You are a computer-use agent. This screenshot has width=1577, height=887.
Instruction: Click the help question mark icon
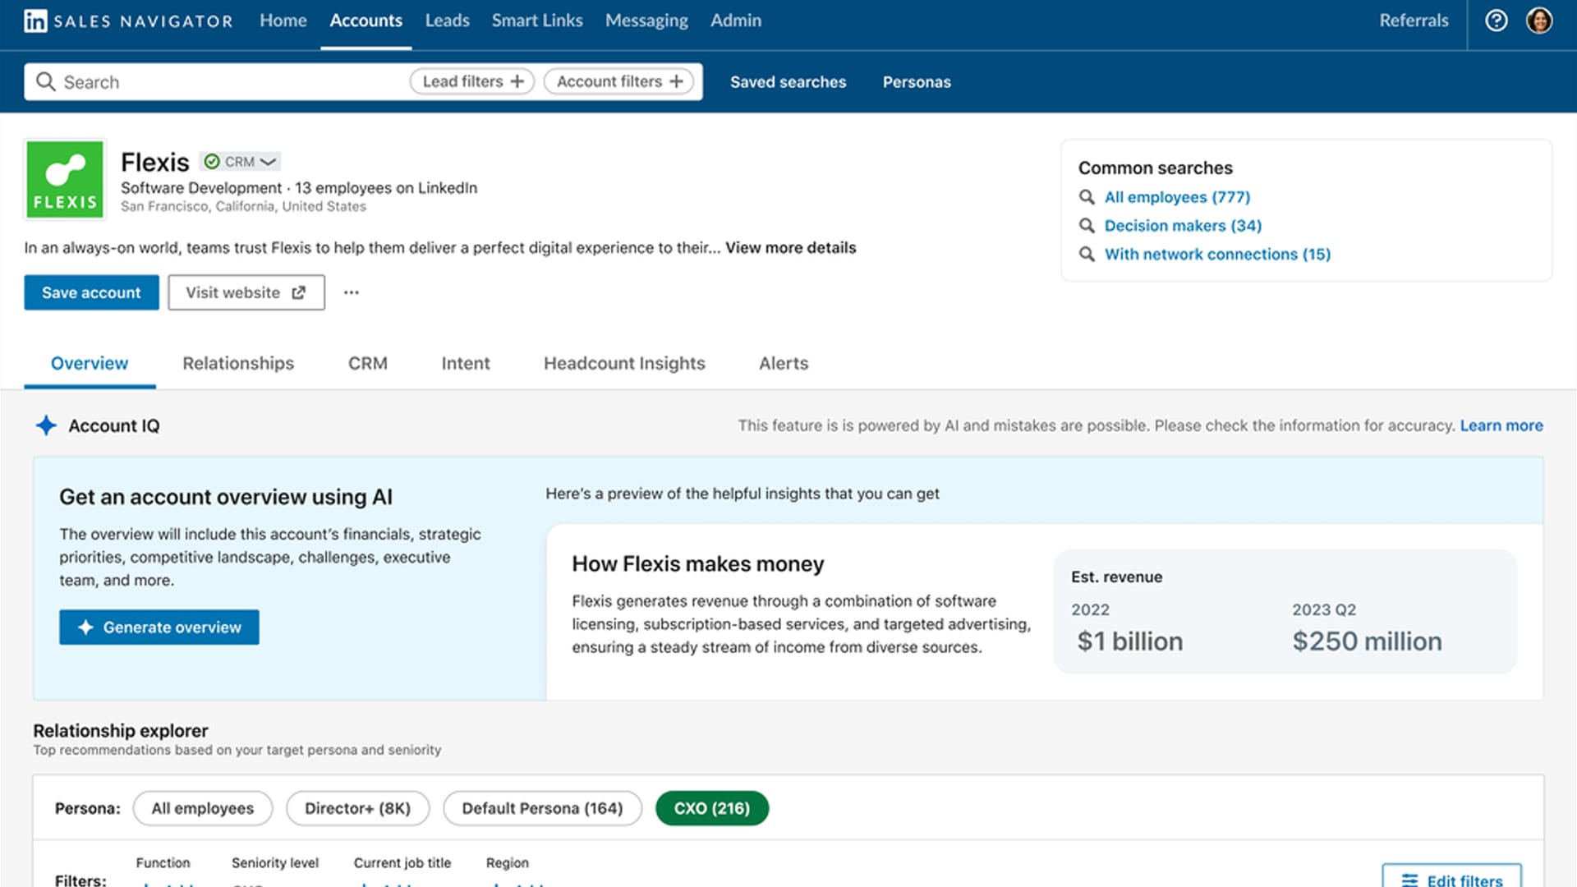pyautogui.click(x=1497, y=21)
